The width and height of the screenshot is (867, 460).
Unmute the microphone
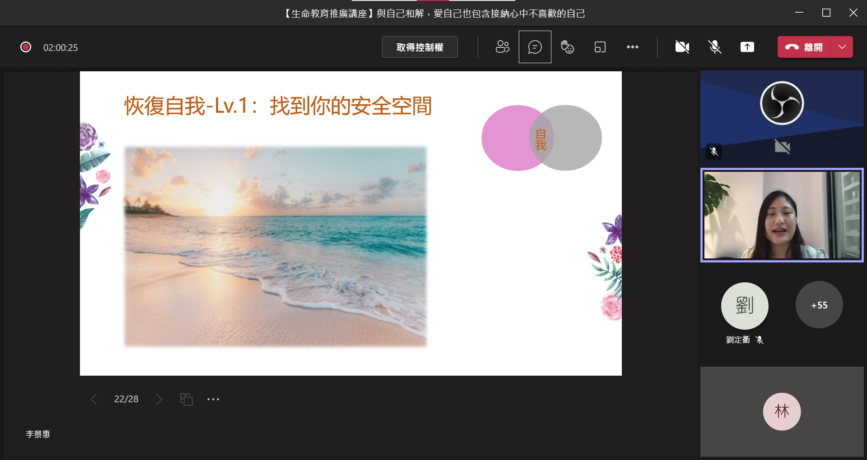click(x=714, y=47)
